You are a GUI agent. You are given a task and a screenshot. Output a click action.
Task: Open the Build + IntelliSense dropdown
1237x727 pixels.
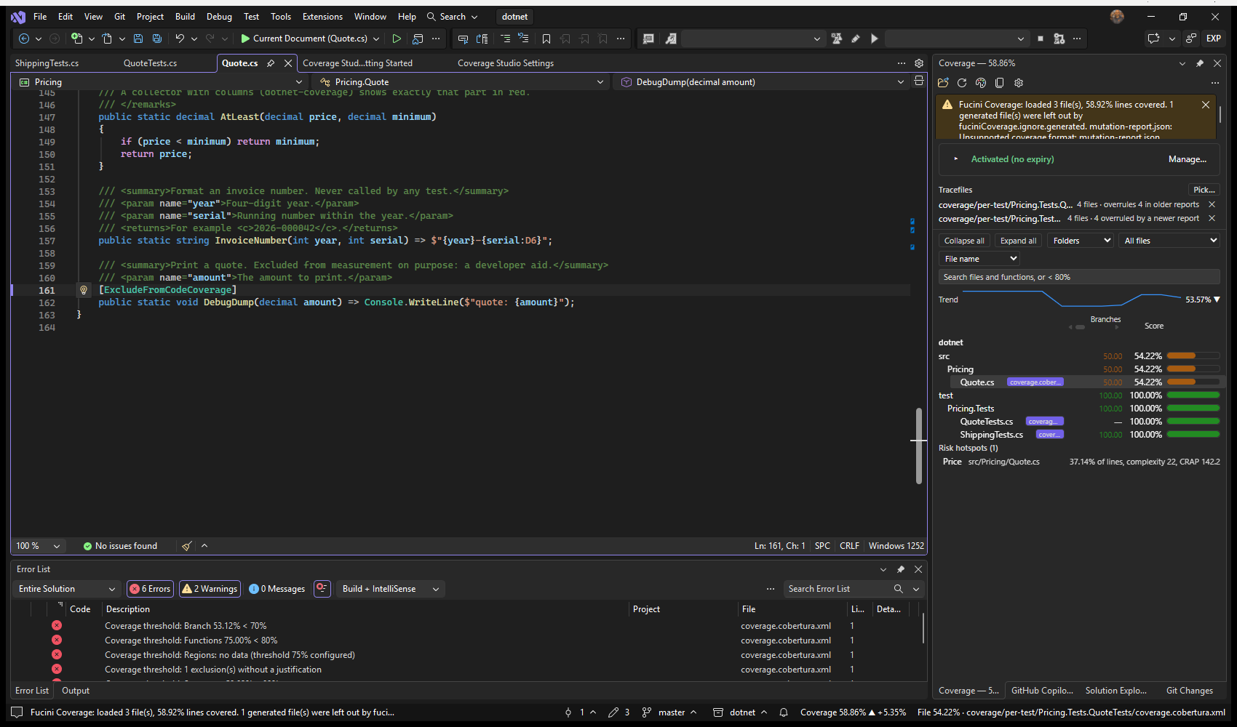click(391, 589)
